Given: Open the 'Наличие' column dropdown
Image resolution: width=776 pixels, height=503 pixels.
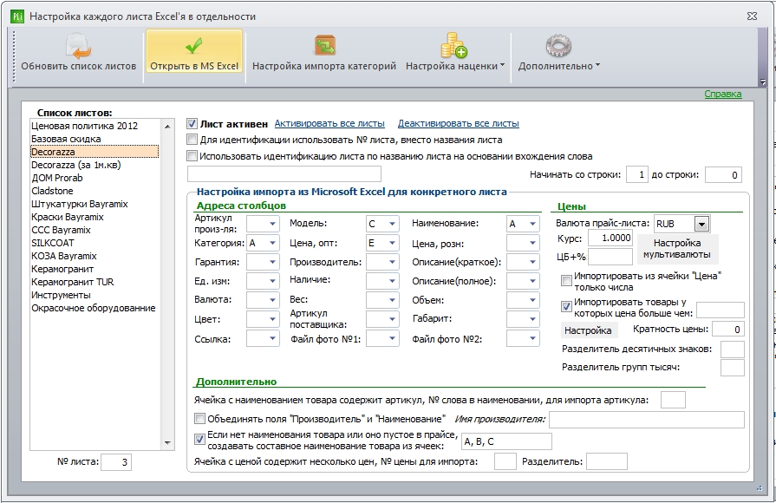Looking at the screenshot, I should pos(392,281).
